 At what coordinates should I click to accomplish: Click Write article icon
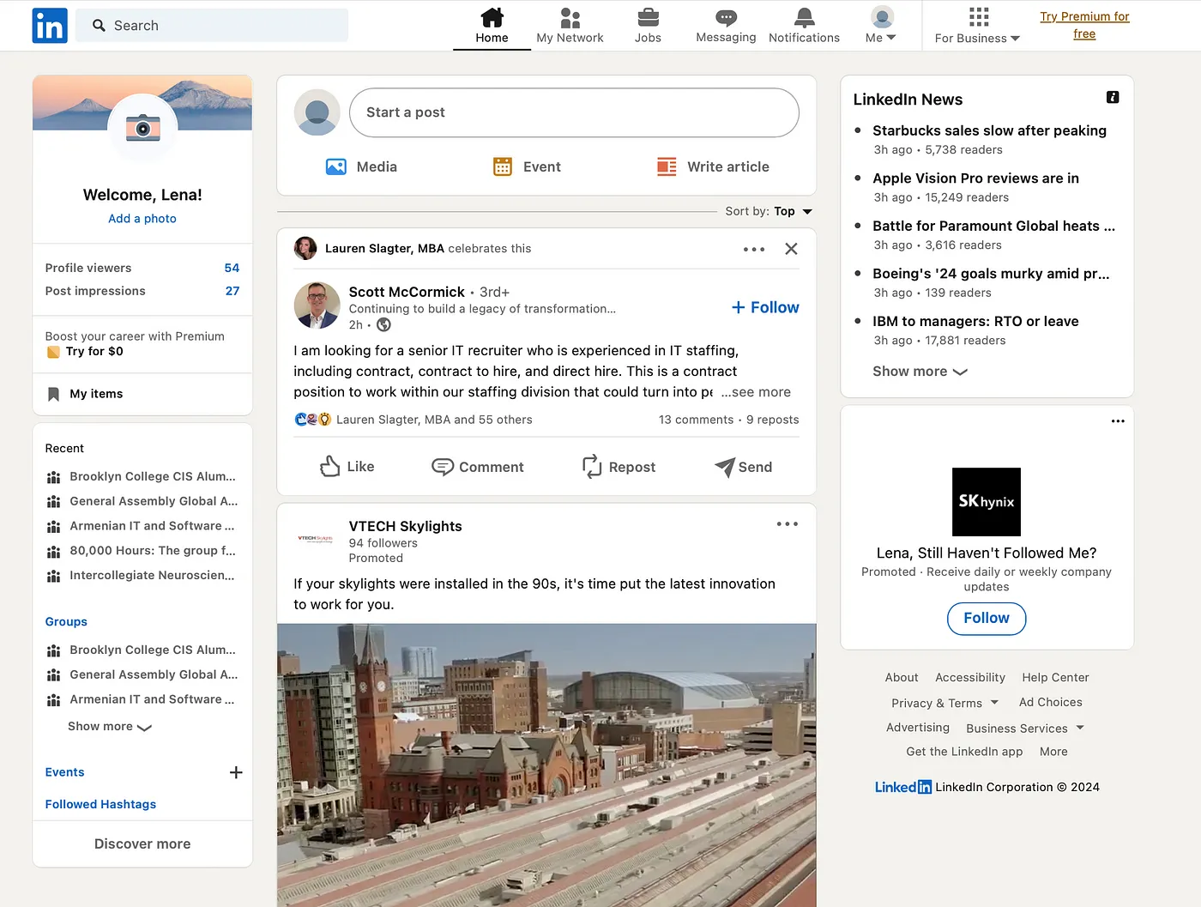(x=667, y=166)
